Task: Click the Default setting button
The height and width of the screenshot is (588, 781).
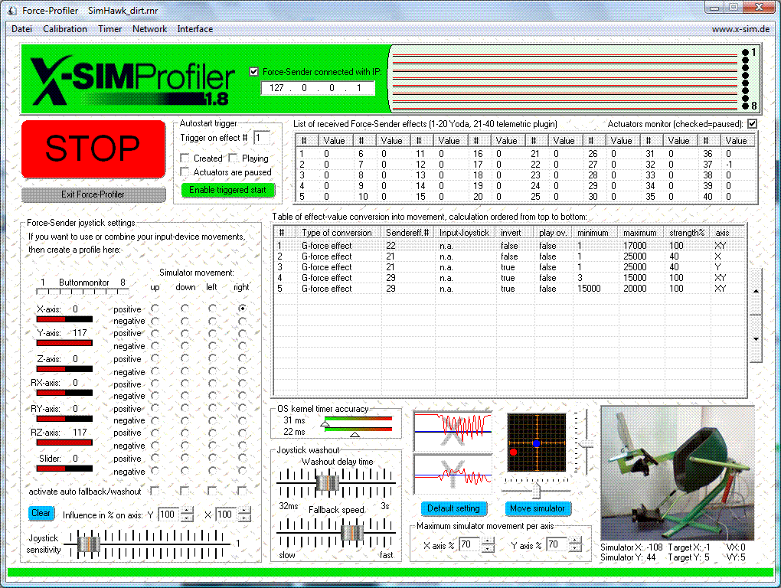Action: pyautogui.click(x=453, y=508)
